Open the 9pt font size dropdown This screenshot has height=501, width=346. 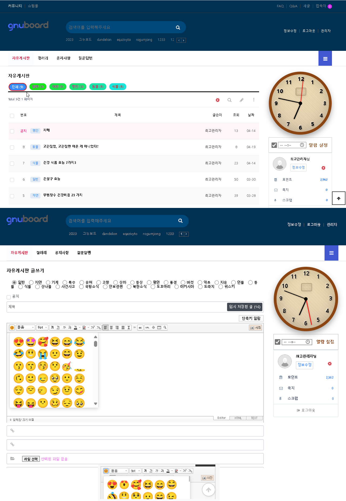(42, 328)
